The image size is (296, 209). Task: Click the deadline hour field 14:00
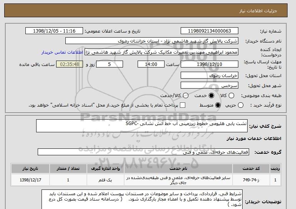pyautogui.click(x=151, y=64)
